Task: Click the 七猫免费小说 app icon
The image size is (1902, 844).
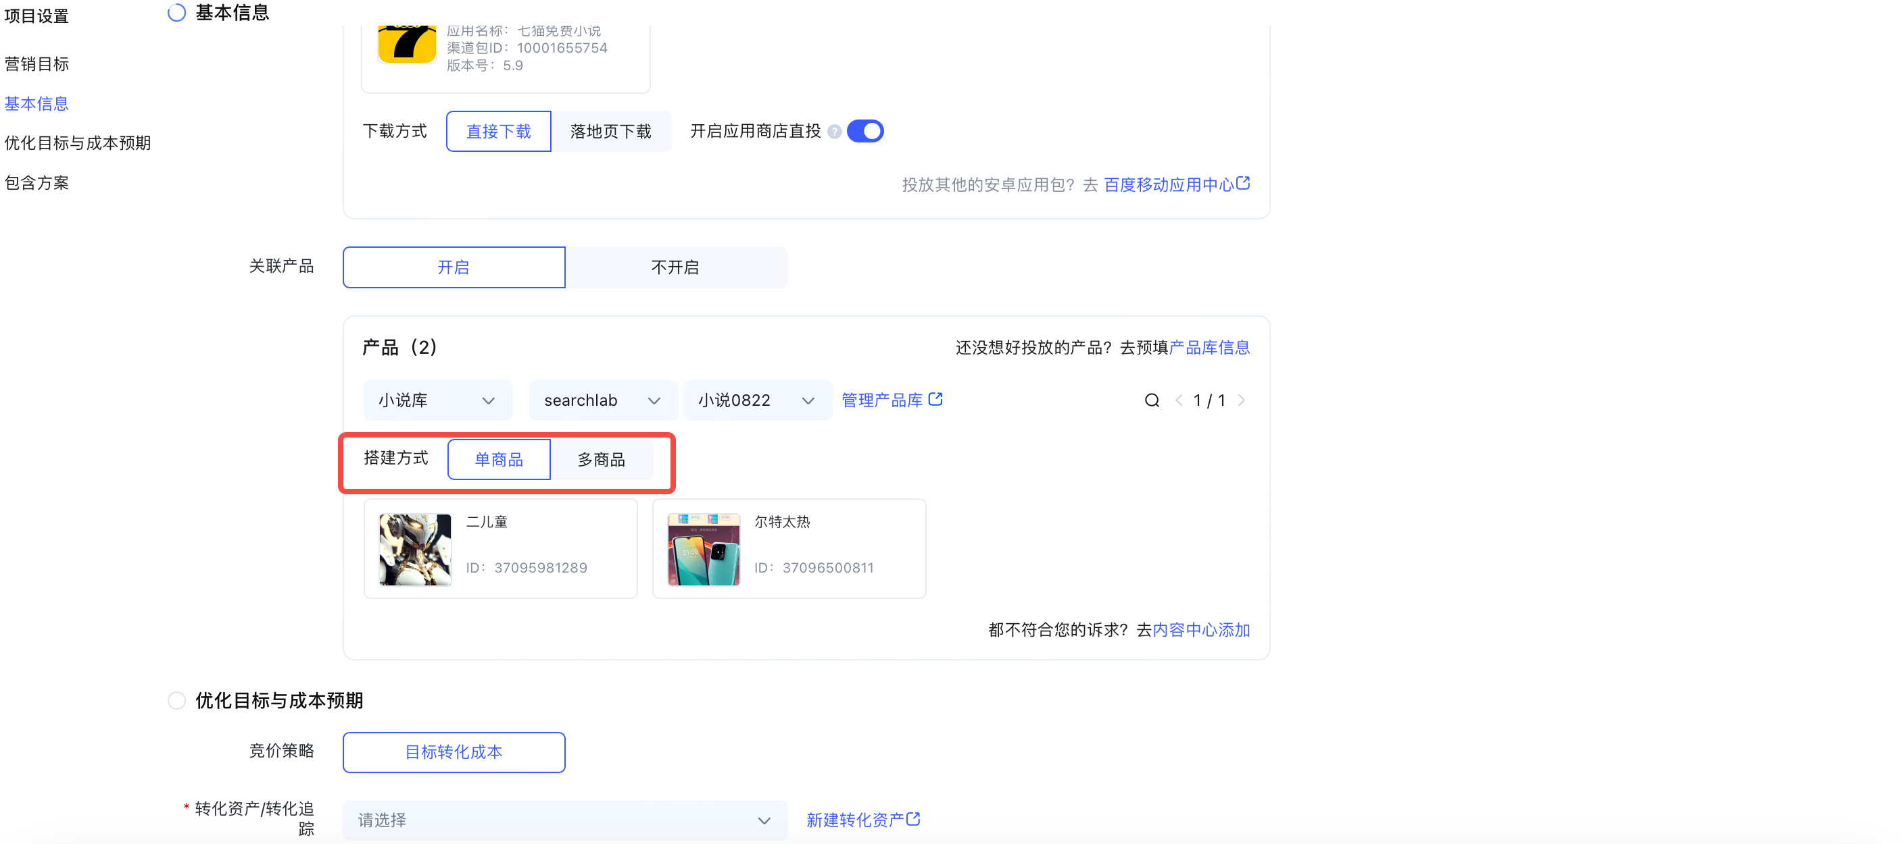Action: point(407,45)
